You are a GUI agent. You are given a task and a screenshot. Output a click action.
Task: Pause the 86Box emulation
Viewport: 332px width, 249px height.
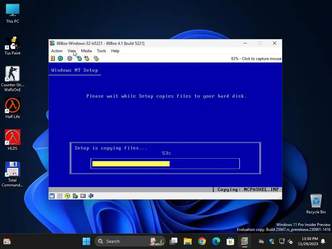[53, 58]
